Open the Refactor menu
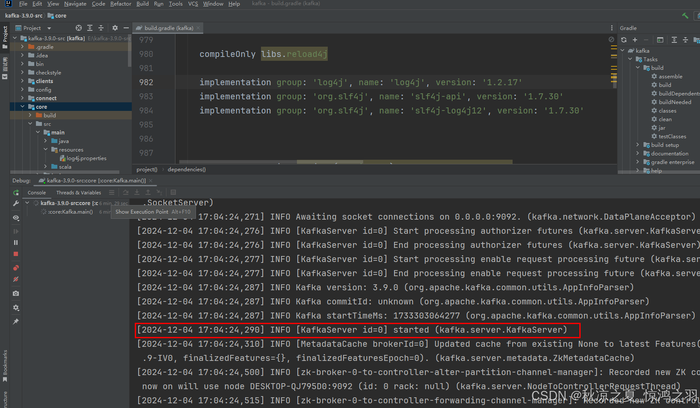Viewport: 700px width, 408px height. click(121, 4)
